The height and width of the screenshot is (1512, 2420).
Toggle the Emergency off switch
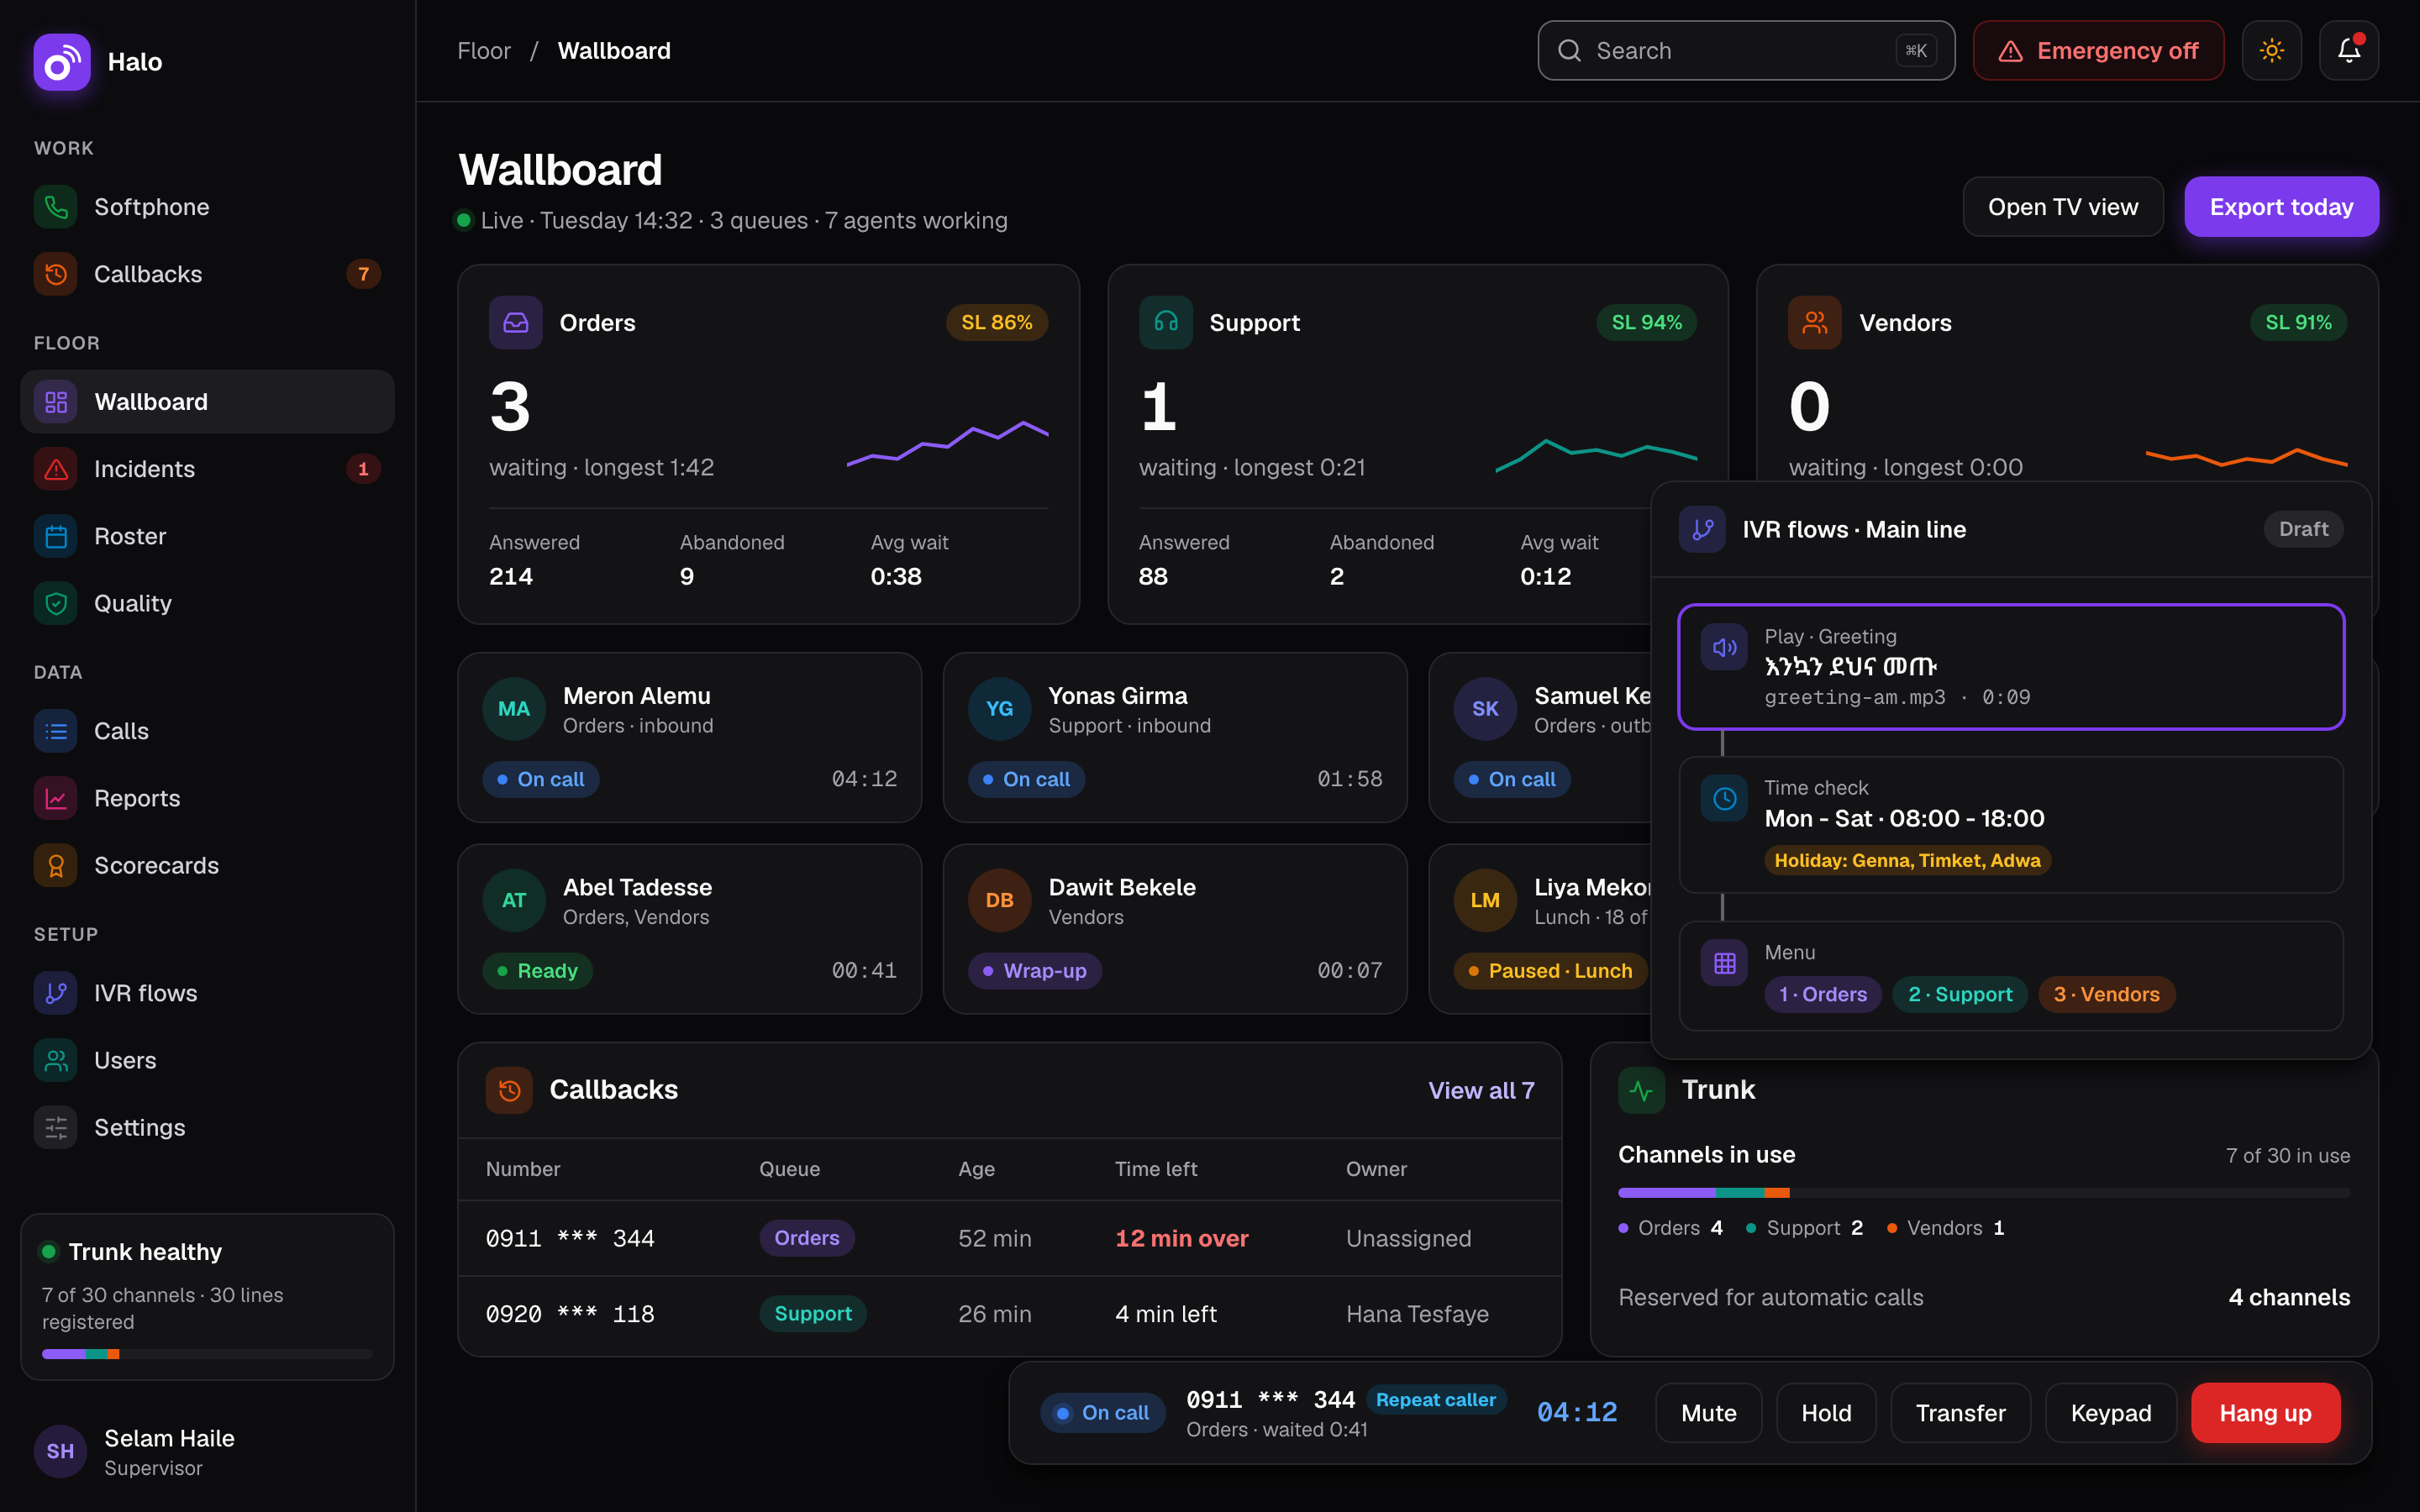click(2098, 50)
